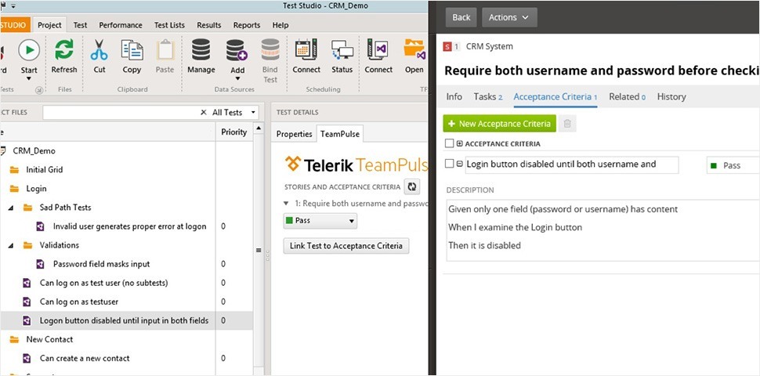The image size is (760, 376).
Task: Open the Test Lists ribbon tab
Action: tap(169, 25)
